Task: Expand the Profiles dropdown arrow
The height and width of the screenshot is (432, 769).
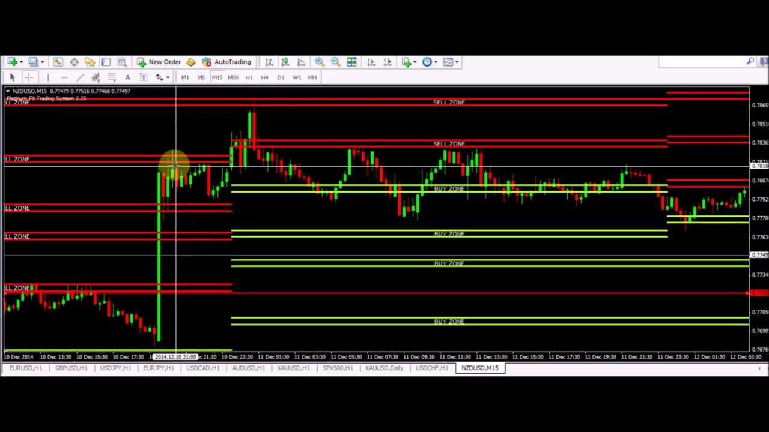Action: (42, 62)
